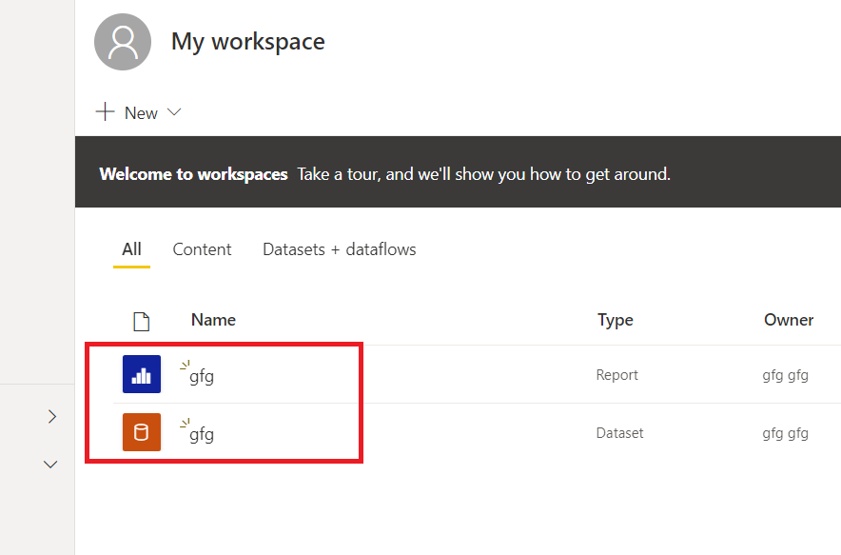Open the gfg report by name

click(202, 376)
